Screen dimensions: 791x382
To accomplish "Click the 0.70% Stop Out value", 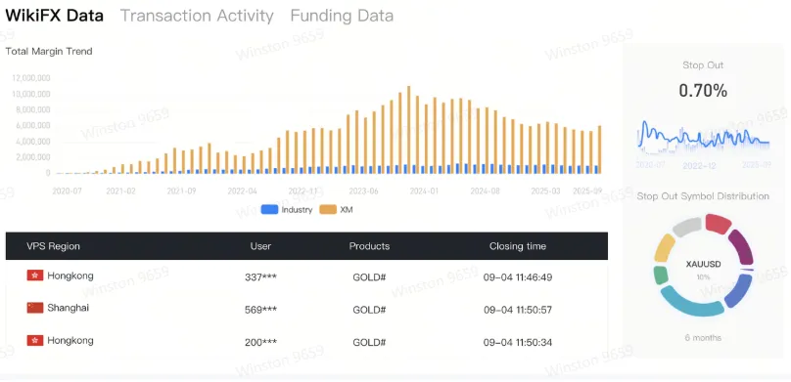I will pyautogui.click(x=703, y=91).
